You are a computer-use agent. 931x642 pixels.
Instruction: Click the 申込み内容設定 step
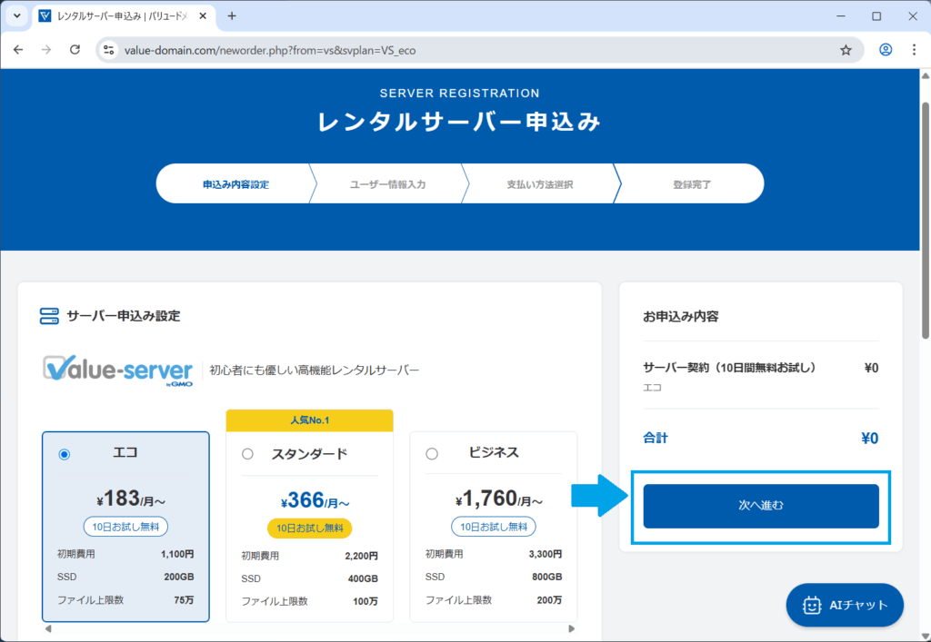tap(235, 184)
